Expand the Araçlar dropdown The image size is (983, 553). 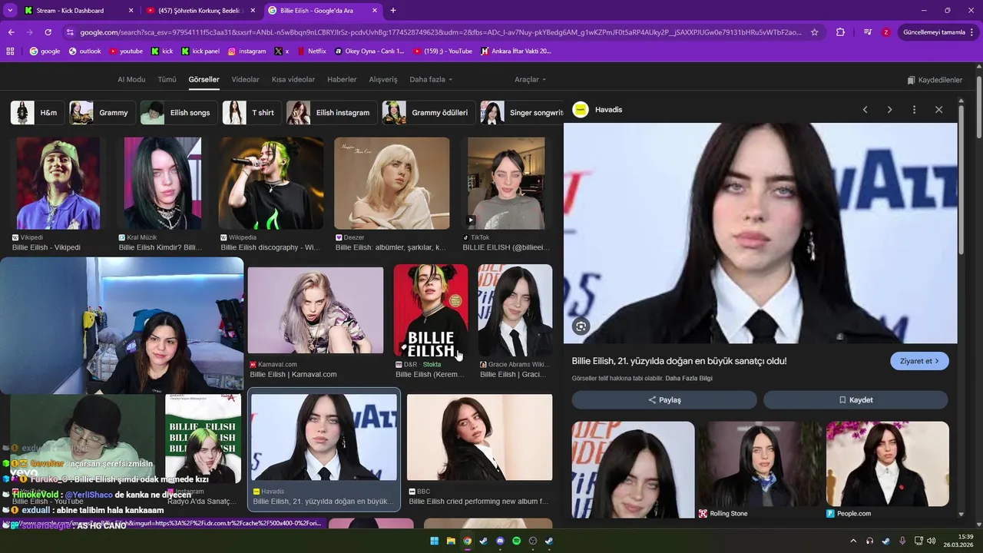530,80
